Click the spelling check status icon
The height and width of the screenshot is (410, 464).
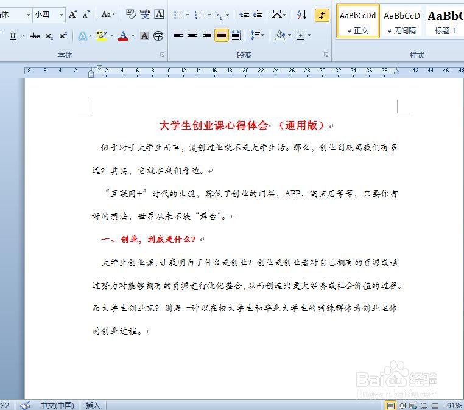point(25,405)
